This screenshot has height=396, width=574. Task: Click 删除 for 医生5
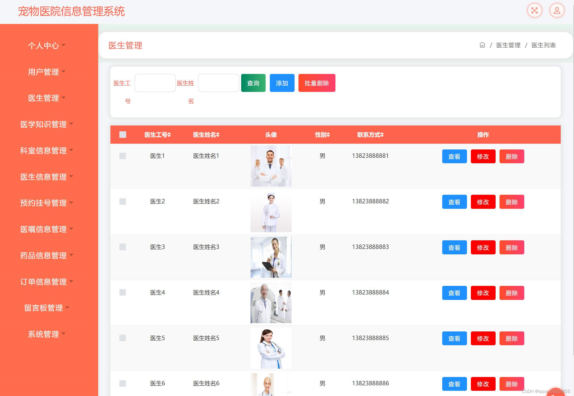[511, 338]
